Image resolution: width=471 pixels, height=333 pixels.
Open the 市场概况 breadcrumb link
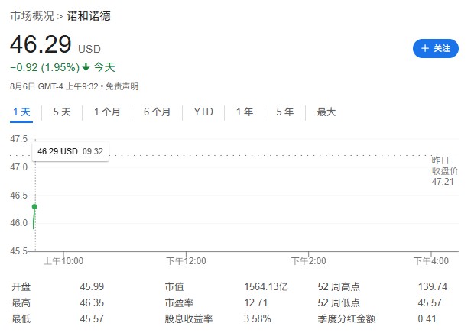[32, 16]
